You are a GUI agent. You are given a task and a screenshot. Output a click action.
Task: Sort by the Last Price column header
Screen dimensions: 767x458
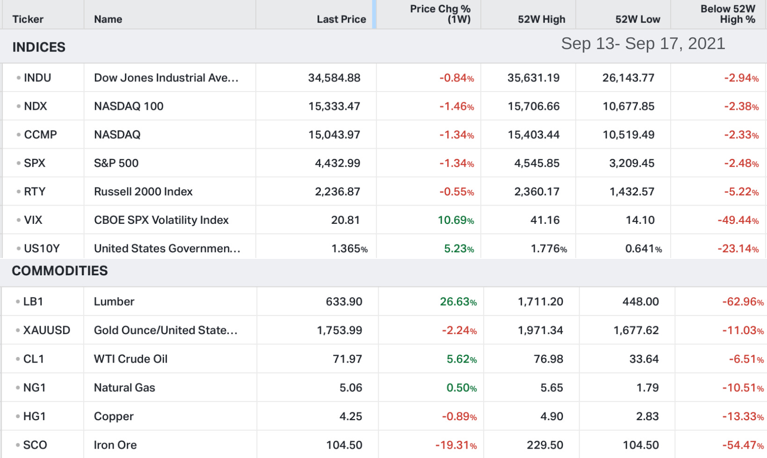[341, 19]
